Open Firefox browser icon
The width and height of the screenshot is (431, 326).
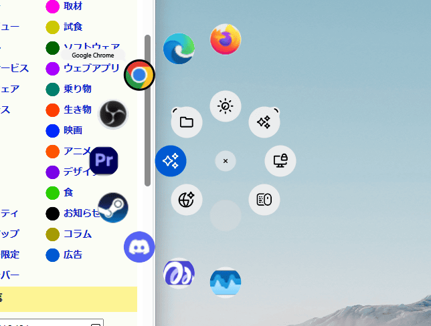point(226,39)
